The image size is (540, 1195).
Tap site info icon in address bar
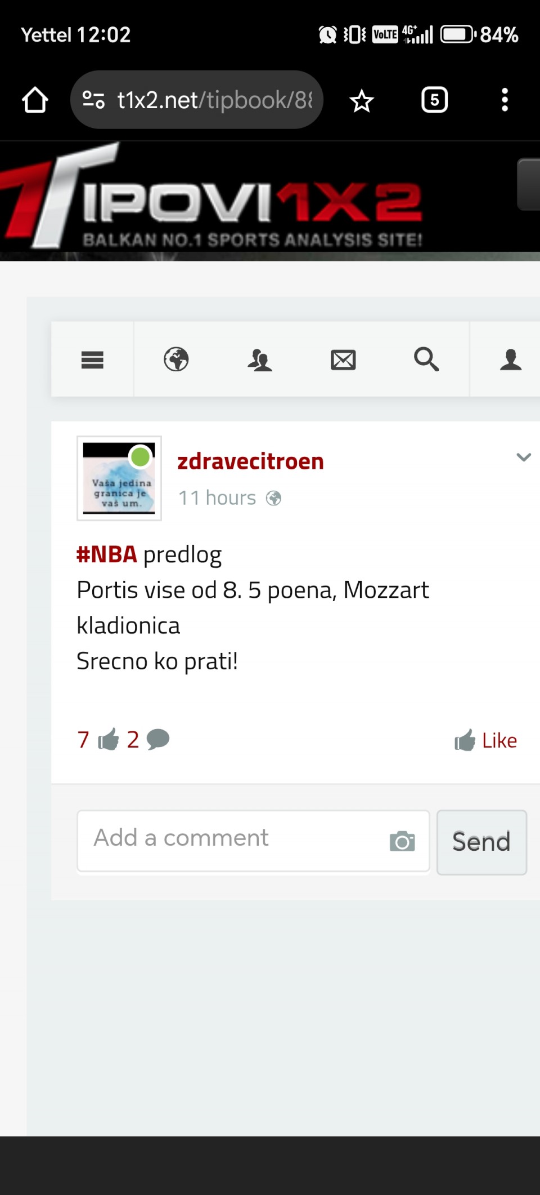93,100
